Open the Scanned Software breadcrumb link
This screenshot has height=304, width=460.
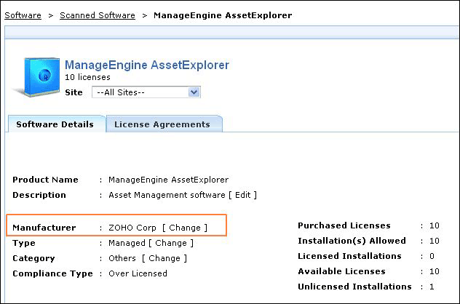98,15
